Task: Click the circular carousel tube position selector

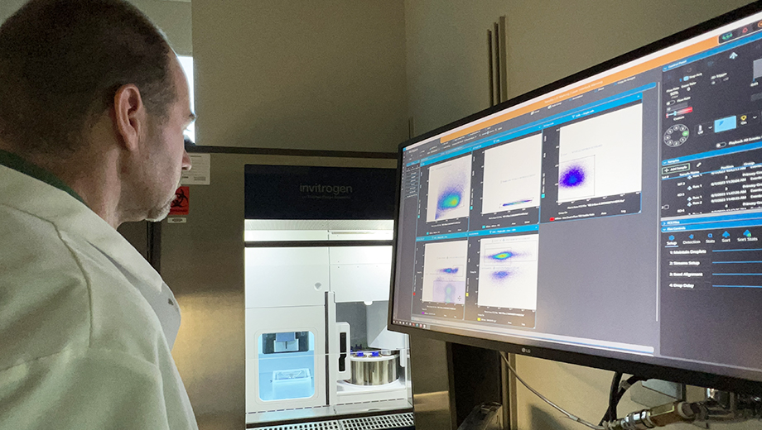Action: [676, 135]
